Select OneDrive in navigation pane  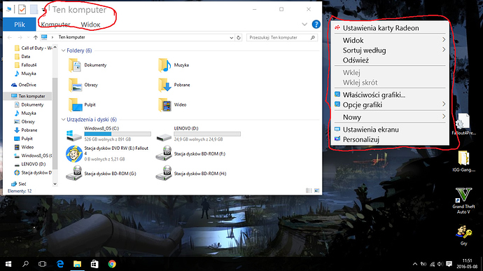24,85
